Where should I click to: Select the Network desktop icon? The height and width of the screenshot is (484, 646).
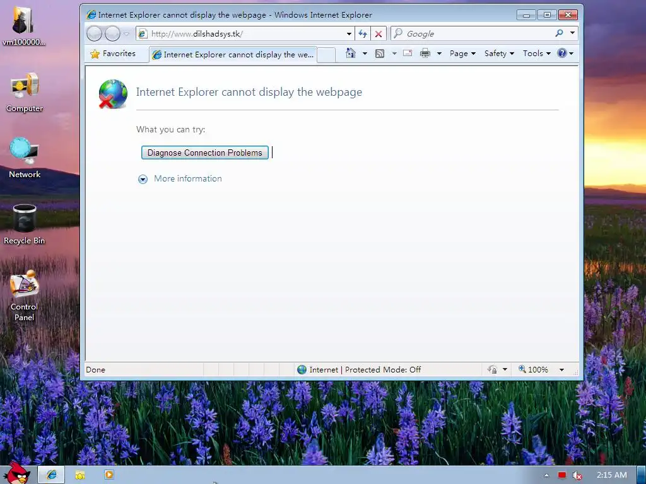[25, 158]
